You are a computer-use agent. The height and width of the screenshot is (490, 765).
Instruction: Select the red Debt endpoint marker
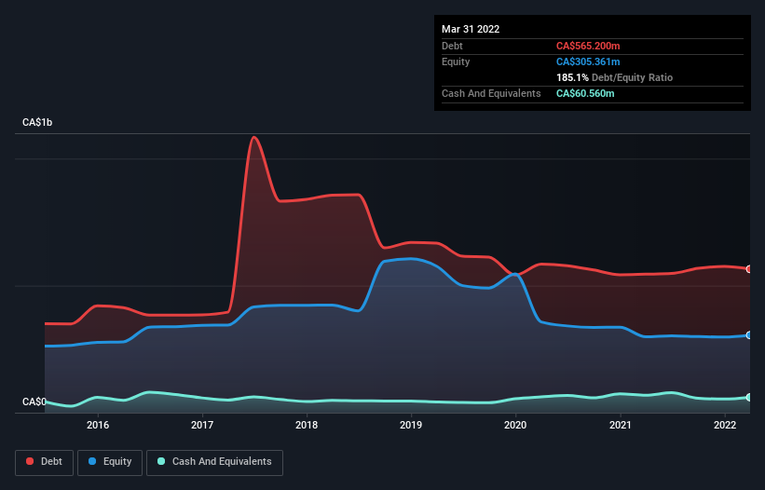pos(749,269)
